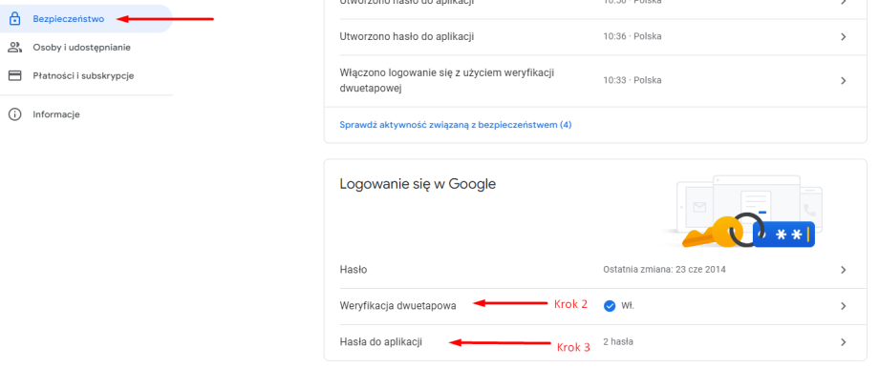Viewport: 879px width, 368px height.
Task: Click the 2 hasła value
Action: tap(618, 341)
